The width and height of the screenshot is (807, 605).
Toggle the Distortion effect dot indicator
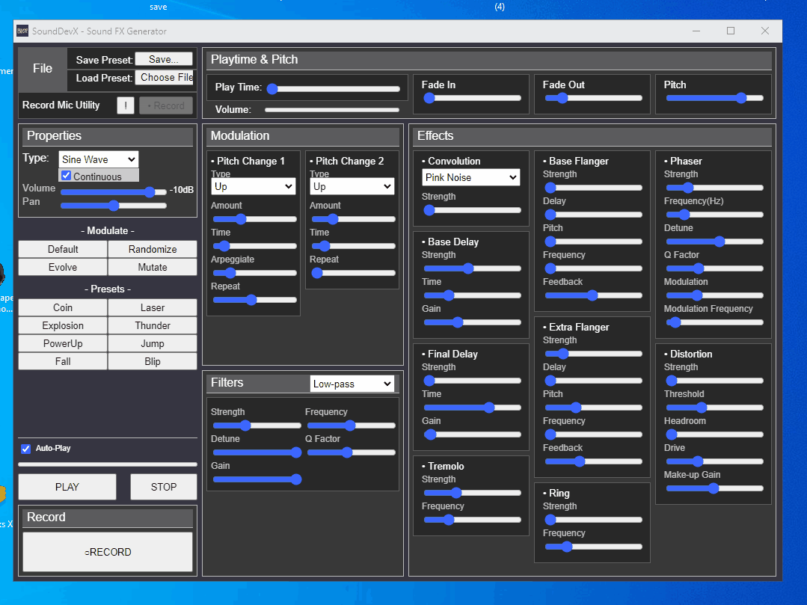click(x=666, y=354)
